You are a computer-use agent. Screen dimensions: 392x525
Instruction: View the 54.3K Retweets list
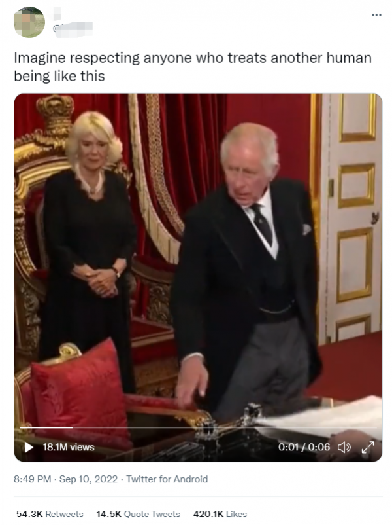(50, 514)
